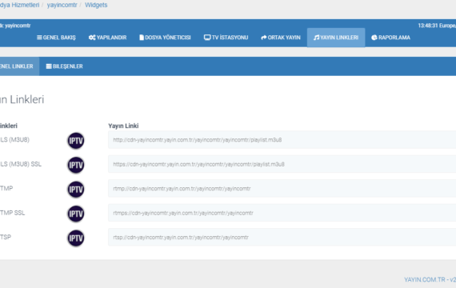The width and height of the screenshot is (456, 288).
Task: Click the RTMP SSL label
Action: pyautogui.click(x=13, y=213)
